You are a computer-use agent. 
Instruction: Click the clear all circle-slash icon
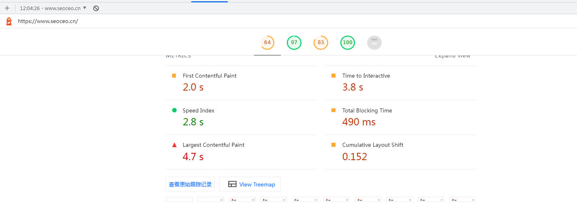point(96,8)
